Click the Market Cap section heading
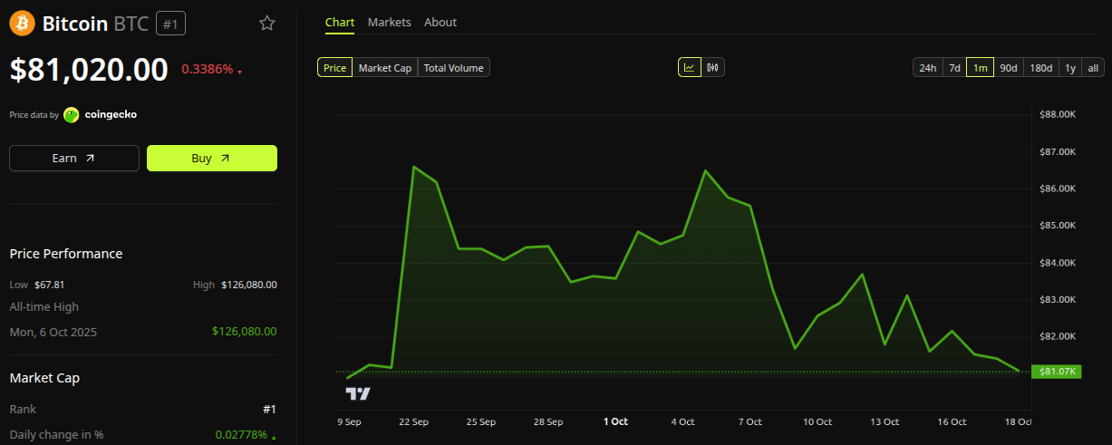Image resolution: width=1112 pixels, height=445 pixels. tap(44, 378)
